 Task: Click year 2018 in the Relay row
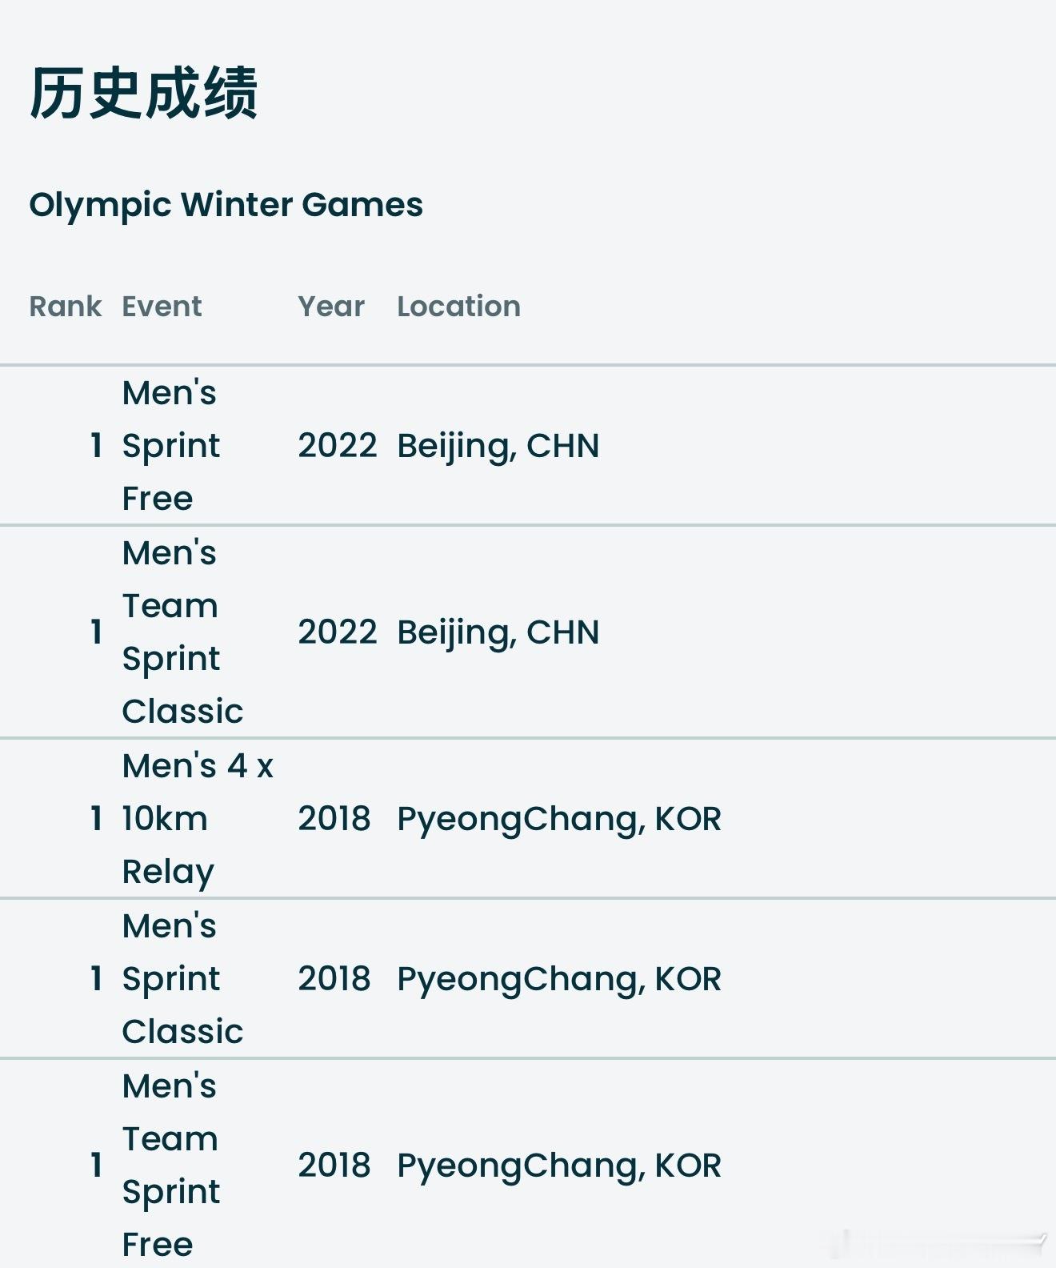334,818
